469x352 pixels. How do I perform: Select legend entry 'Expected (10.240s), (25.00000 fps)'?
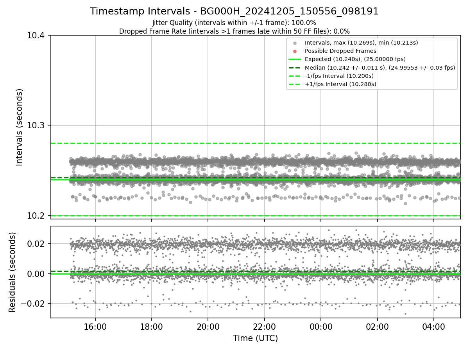coord(355,59)
